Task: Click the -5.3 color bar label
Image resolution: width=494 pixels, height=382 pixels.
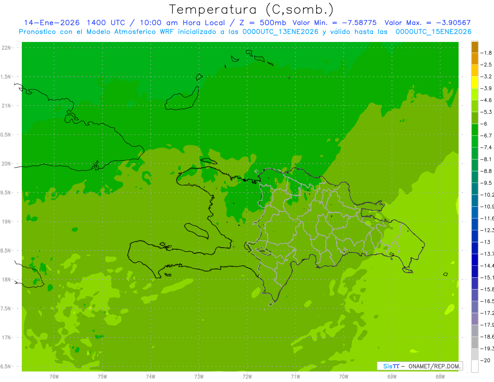Action: 486,112
